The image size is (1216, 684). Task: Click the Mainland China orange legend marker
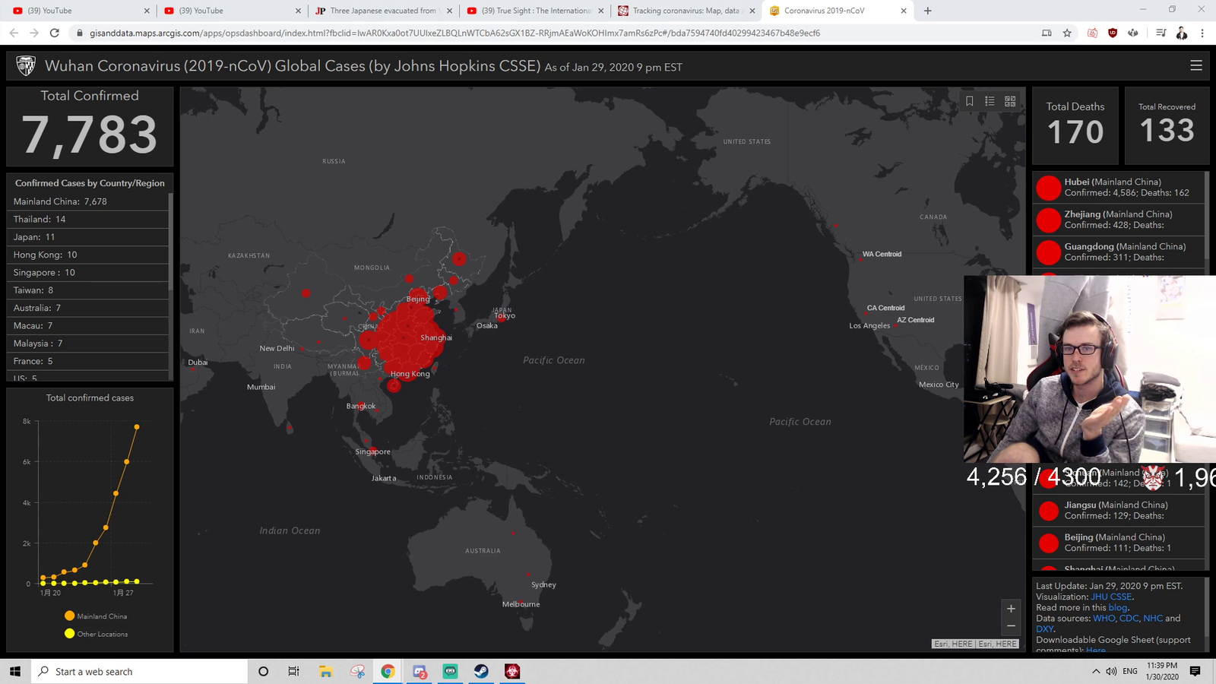70,616
